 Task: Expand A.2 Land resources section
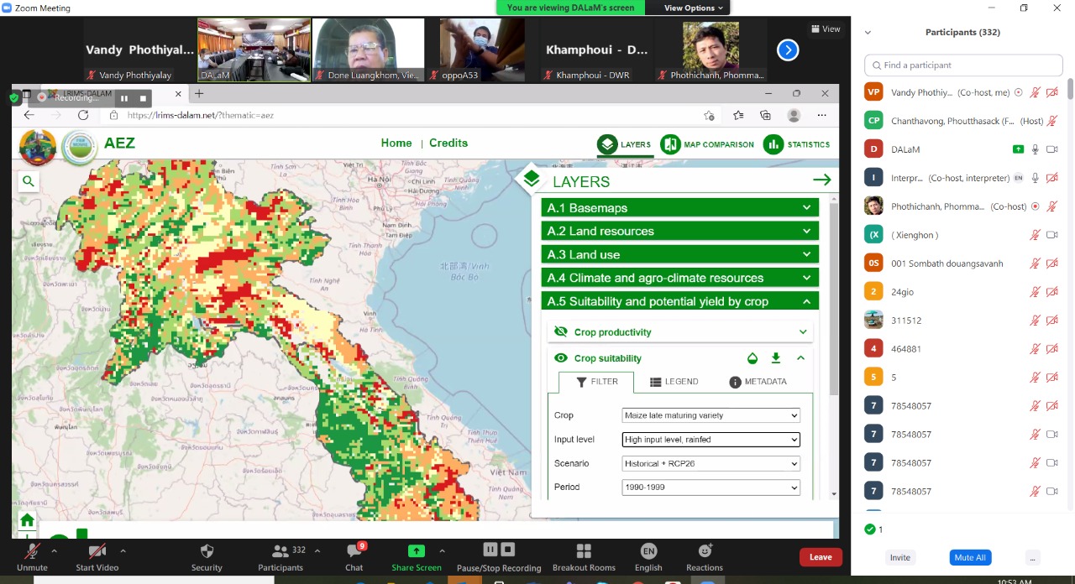(679, 232)
